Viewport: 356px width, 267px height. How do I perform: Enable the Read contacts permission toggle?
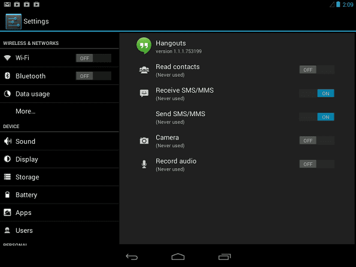tap(317, 70)
